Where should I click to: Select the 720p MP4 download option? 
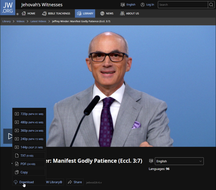click(29, 114)
